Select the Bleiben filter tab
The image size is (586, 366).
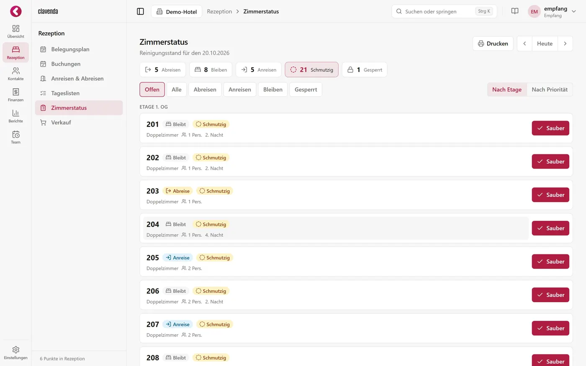273,90
